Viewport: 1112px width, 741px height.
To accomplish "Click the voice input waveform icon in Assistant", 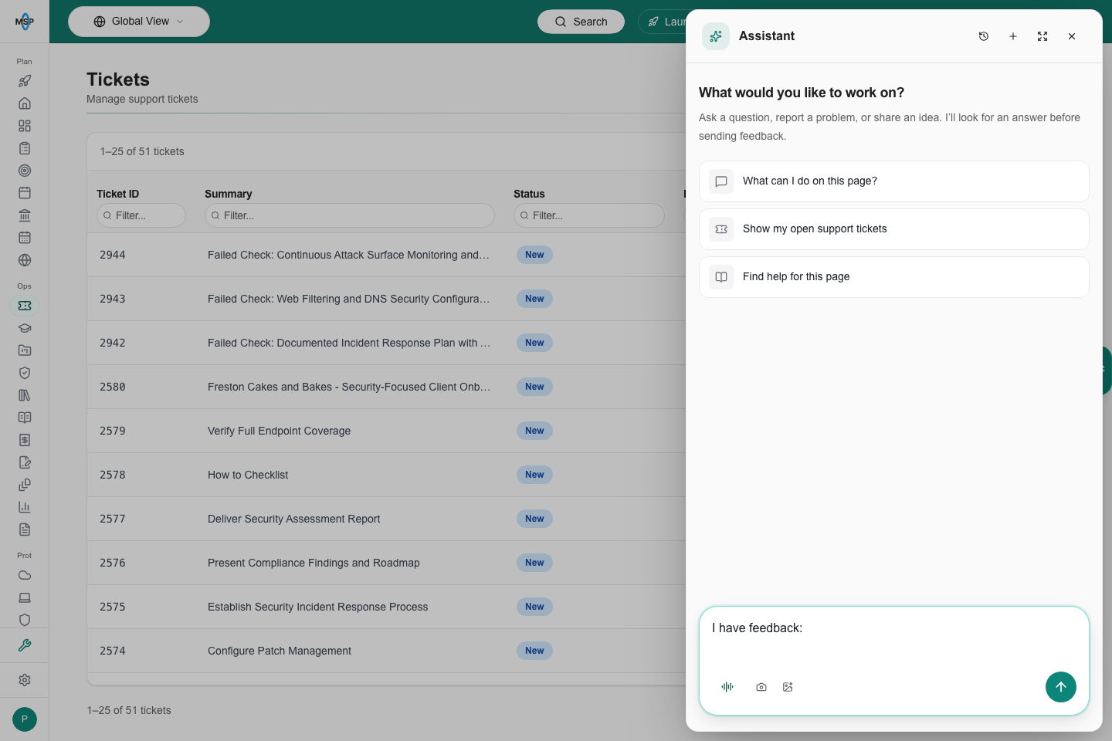I will click(x=727, y=687).
